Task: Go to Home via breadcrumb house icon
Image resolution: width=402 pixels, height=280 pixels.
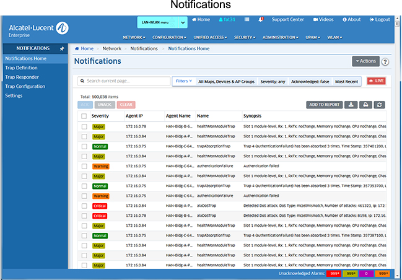Action: tap(77, 48)
